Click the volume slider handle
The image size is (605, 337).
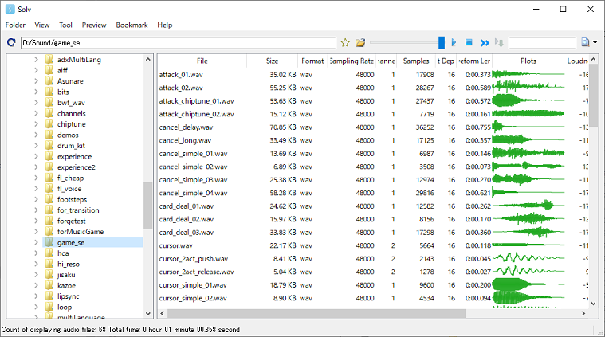[x=442, y=43]
